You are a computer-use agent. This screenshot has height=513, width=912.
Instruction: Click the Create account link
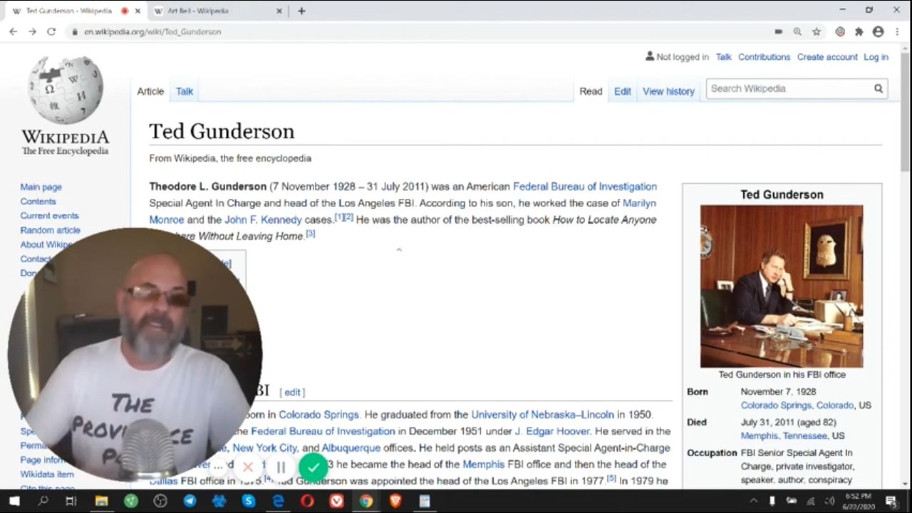(x=827, y=57)
